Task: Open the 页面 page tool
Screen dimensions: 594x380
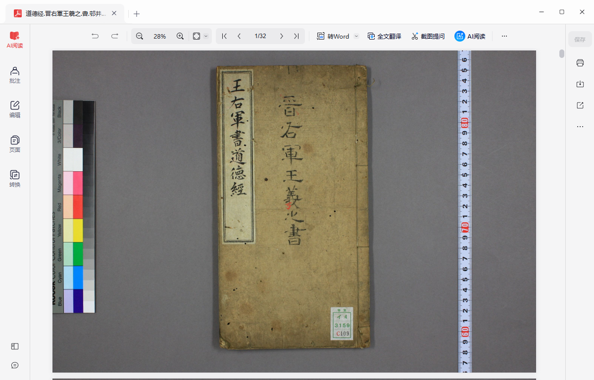Action: coord(15,144)
